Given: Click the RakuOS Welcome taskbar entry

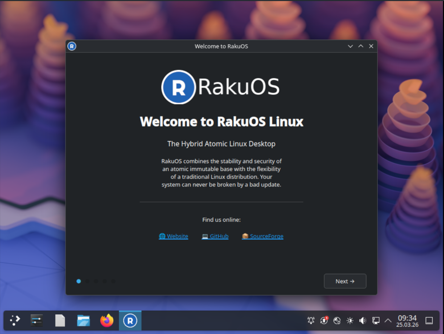Looking at the screenshot, I should [x=130, y=320].
